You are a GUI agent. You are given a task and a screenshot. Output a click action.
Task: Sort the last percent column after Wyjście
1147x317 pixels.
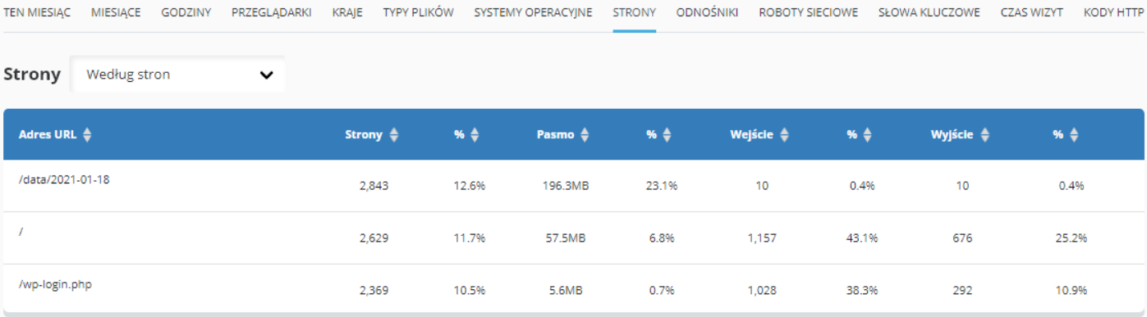(x=1074, y=135)
